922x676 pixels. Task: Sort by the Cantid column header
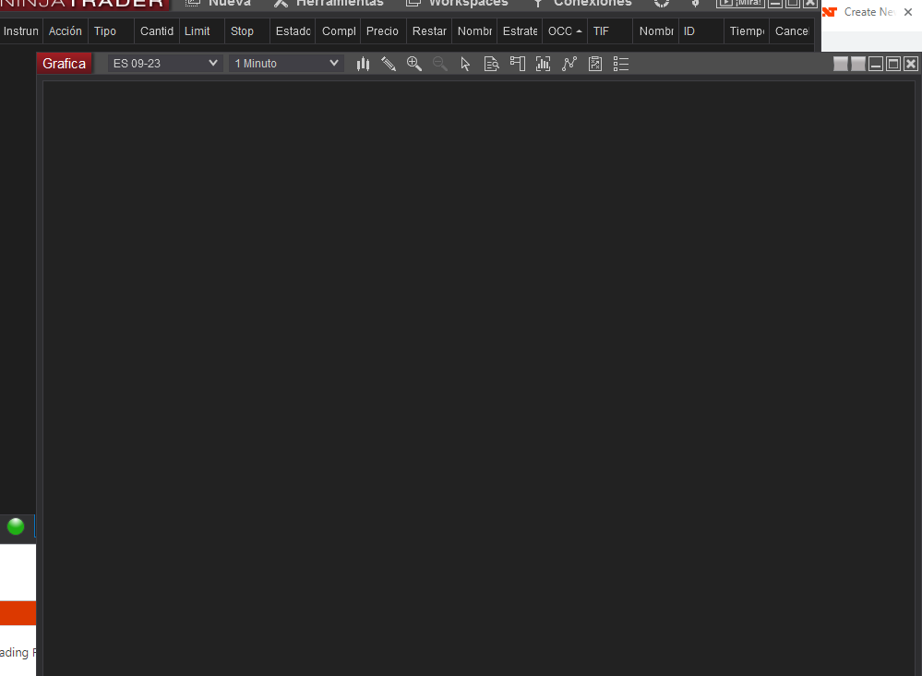pyautogui.click(x=156, y=31)
